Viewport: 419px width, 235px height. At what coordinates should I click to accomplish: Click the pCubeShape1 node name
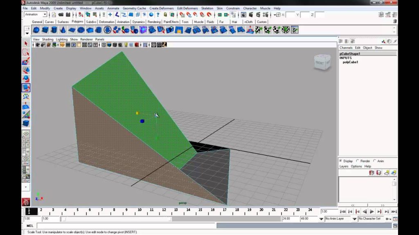click(350, 53)
